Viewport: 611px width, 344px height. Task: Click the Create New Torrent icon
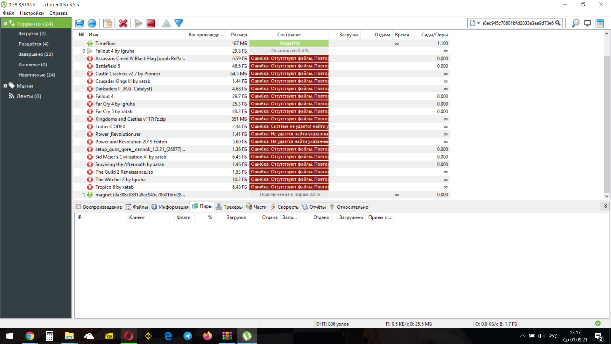coord(108,23)
